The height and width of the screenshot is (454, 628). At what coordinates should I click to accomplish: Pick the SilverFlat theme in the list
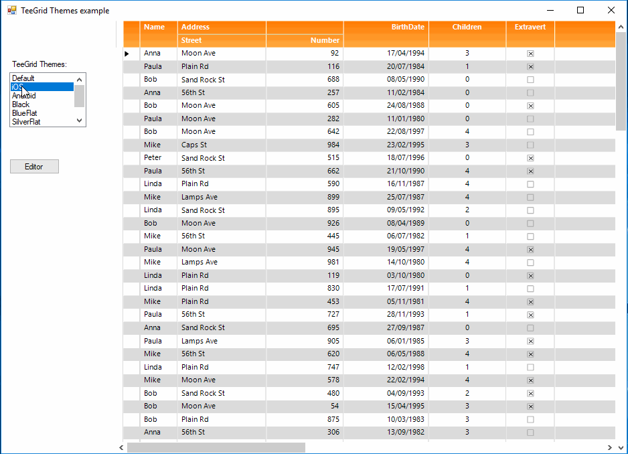point(26,122)
